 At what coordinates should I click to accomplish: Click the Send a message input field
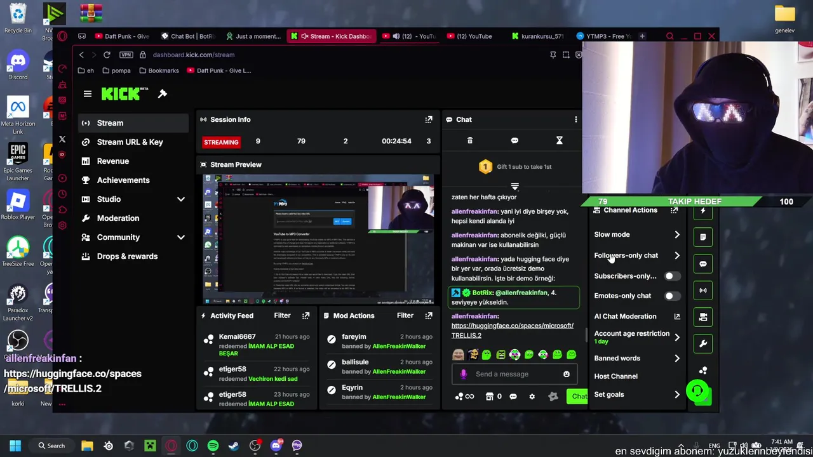(x=513, y=374)
